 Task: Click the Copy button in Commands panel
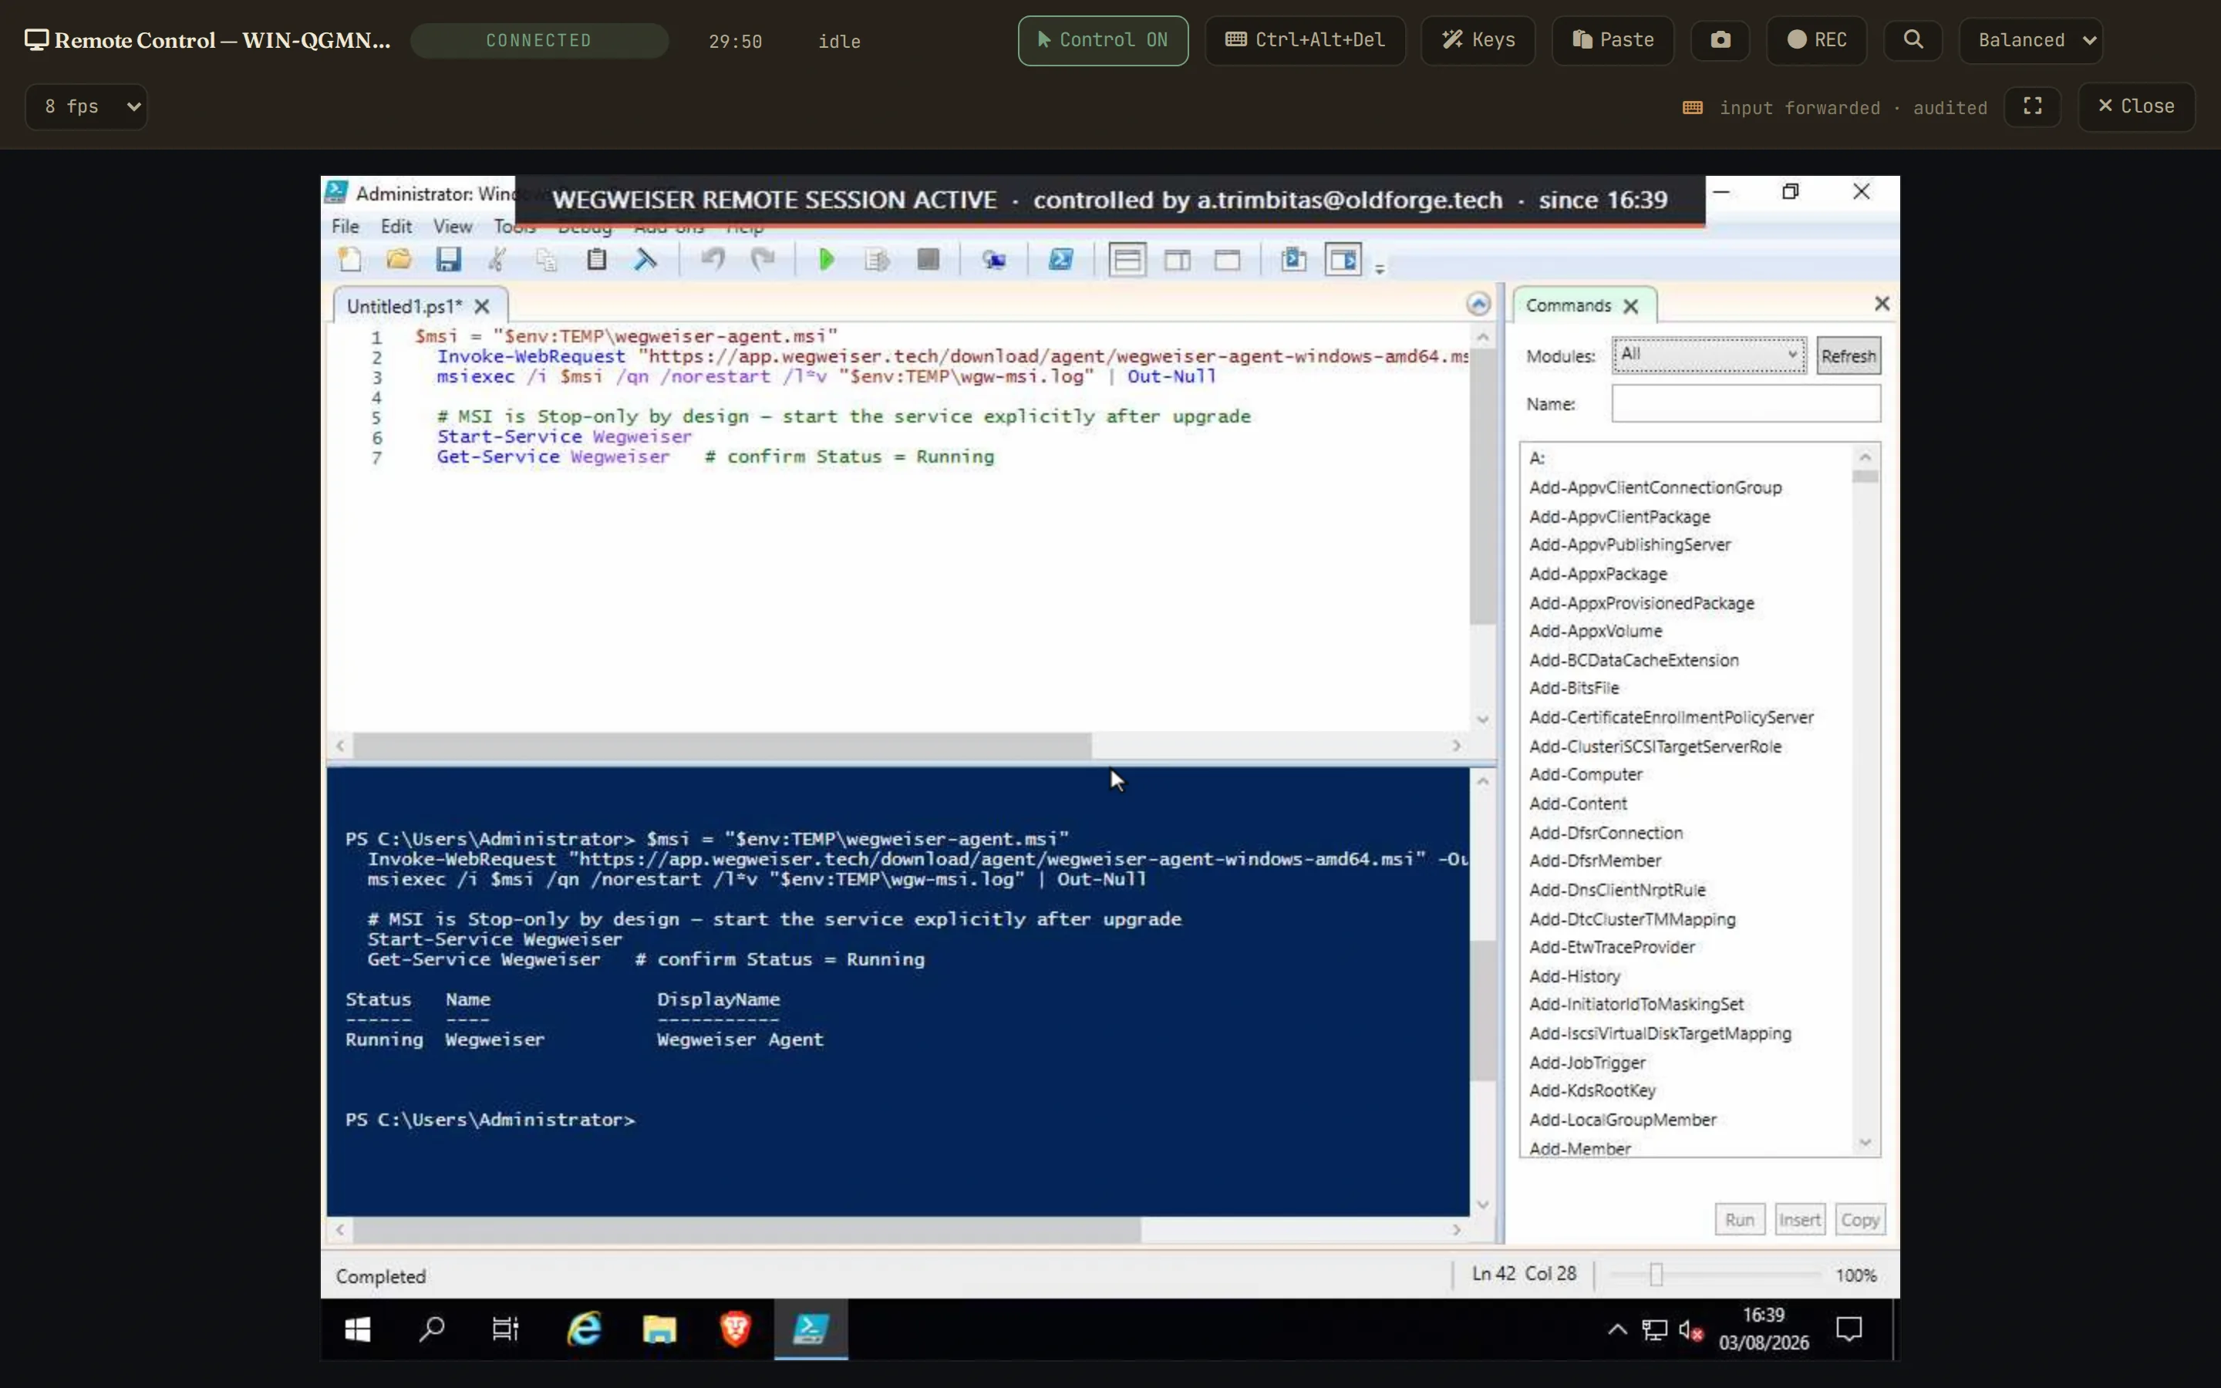click(1859, 1220)
